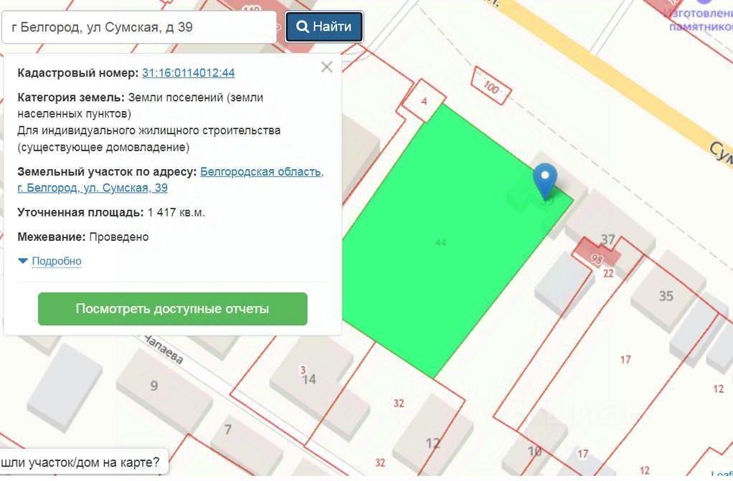Open the Белгородская область address link
The image size is (733, 481).
point(170,179)
